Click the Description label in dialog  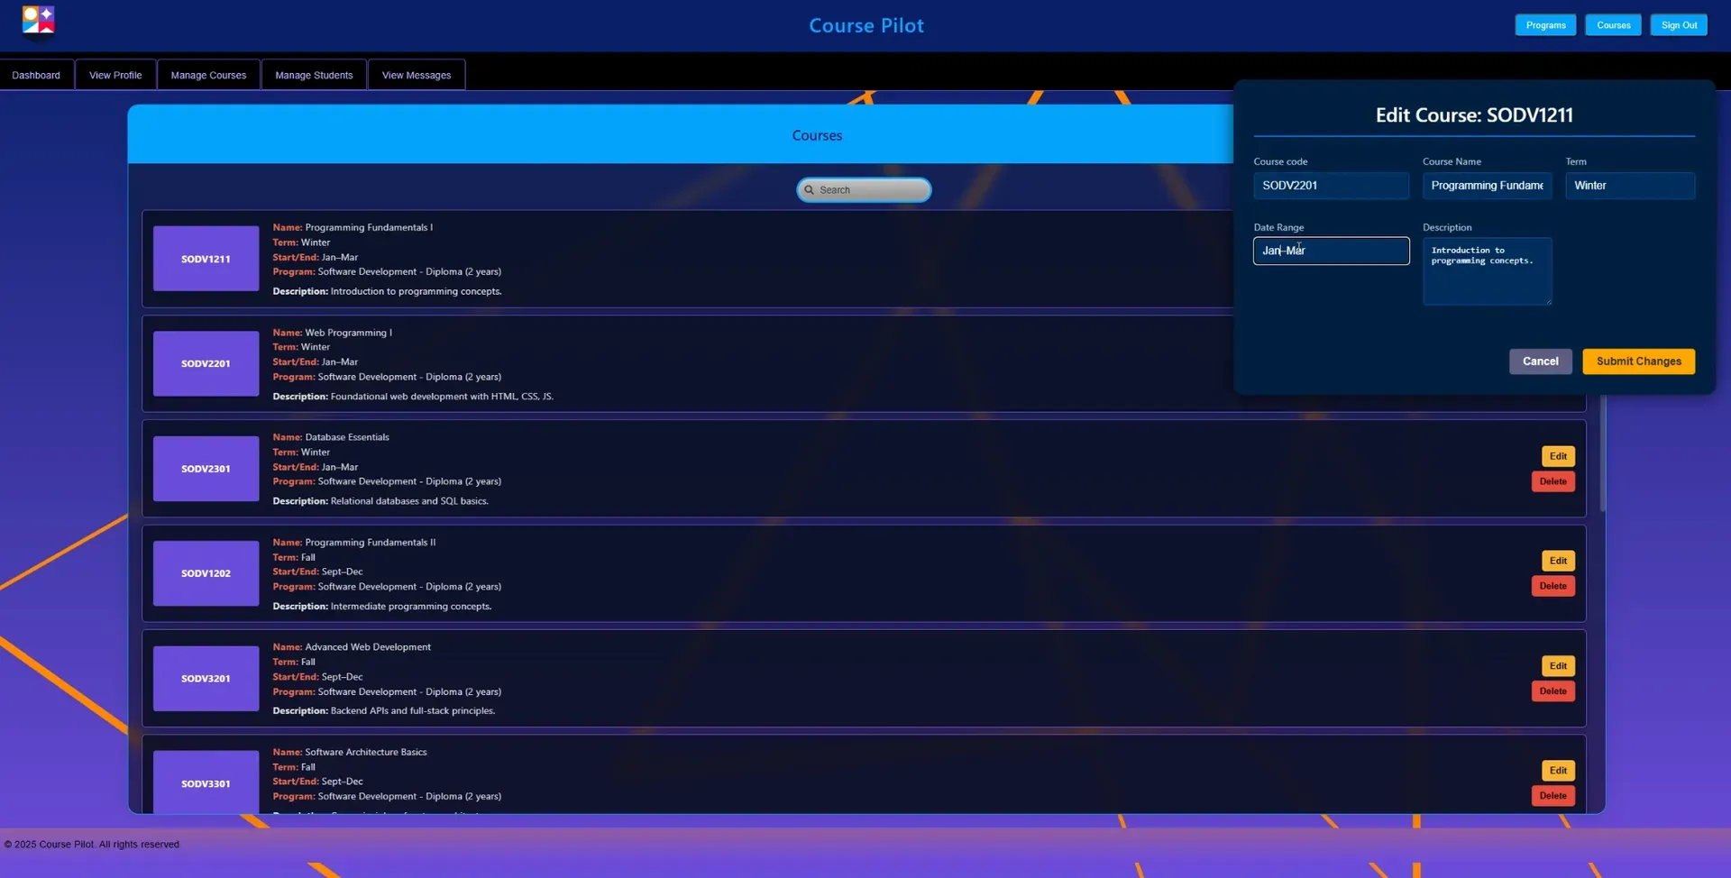click(1447, 227)
